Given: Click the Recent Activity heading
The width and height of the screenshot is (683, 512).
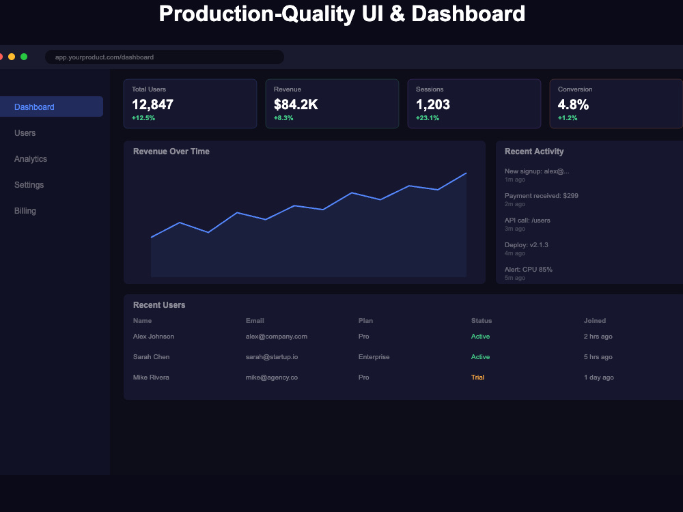Looking at the screenshot, I should click(534, 152).
